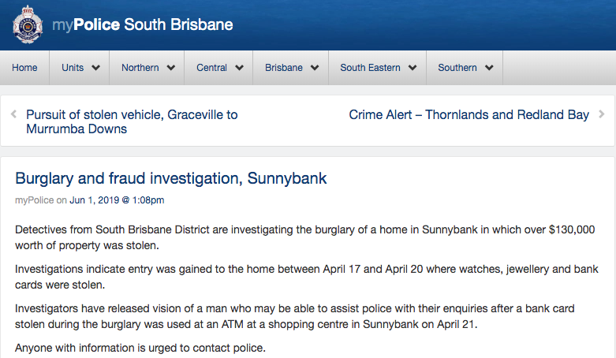Image resolution: width=616 pixels, height=358 pixels.
Task: Click the previous post left arrow icon
Action: pos(13,114)
